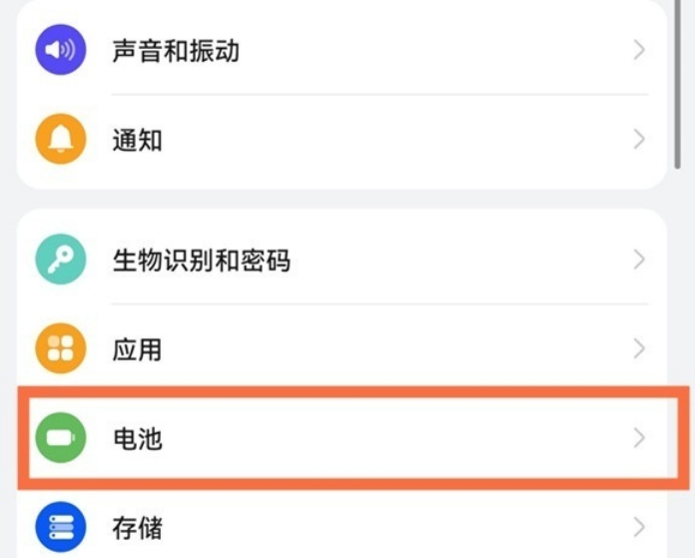
Task: Expand the 存储 row chevron
Action: [639, 527]
